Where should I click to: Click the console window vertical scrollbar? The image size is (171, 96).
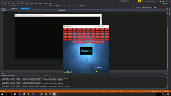pos(101,21)
